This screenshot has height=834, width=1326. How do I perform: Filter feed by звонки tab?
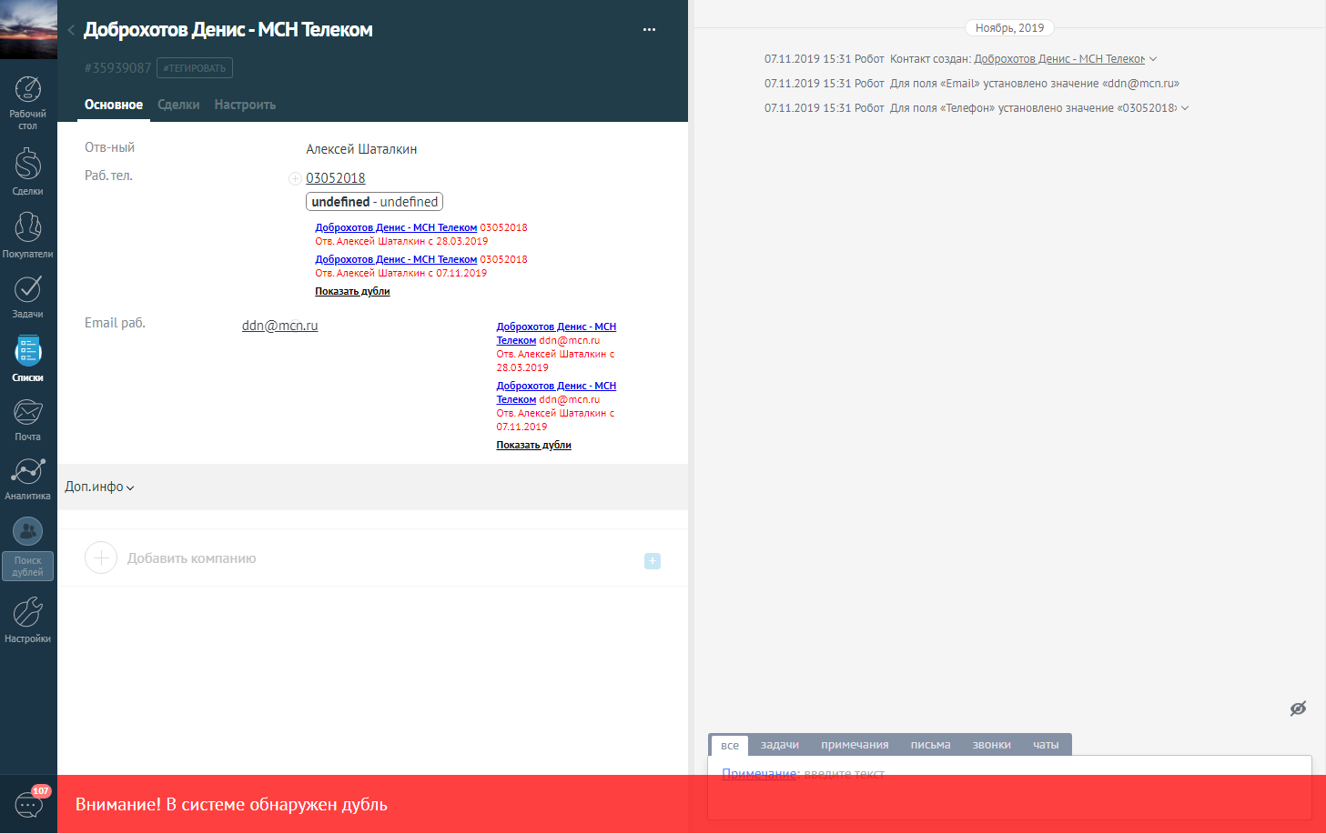991,745
